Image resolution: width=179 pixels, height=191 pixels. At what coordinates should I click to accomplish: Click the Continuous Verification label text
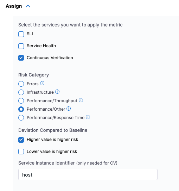tap(50, 58)
